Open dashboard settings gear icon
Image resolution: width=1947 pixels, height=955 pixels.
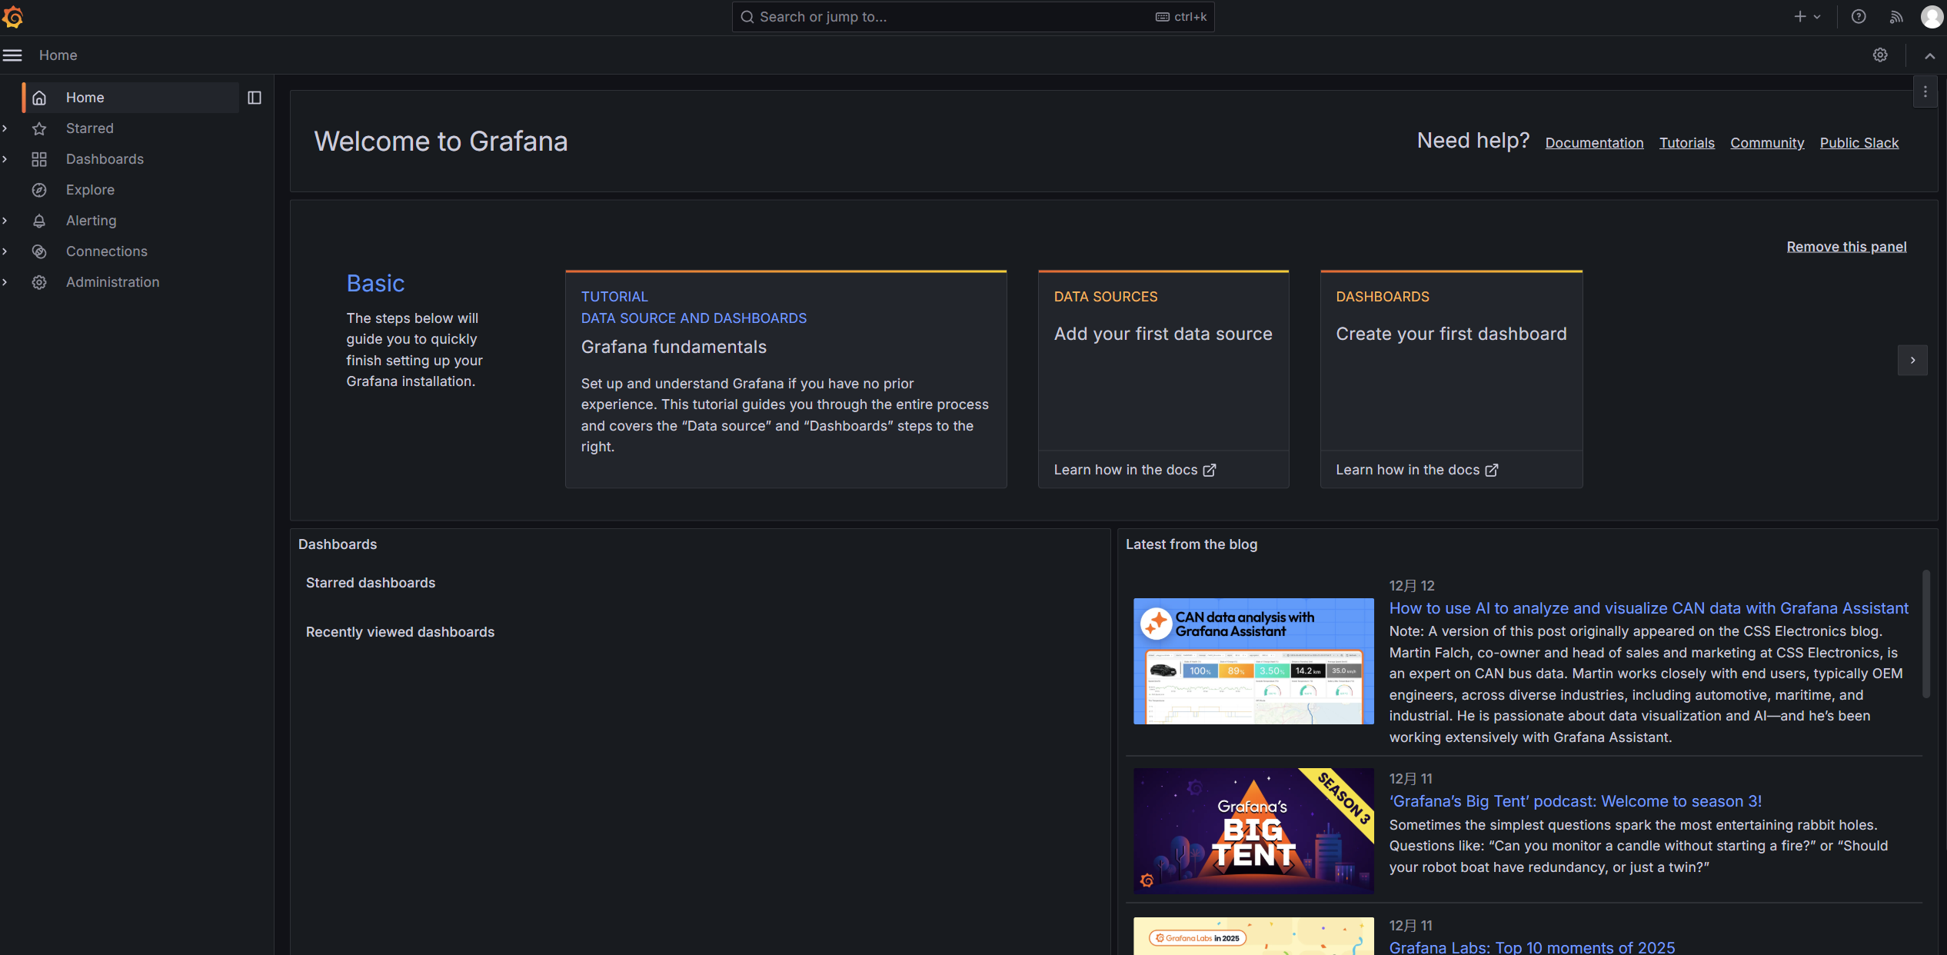(1879, 55)
